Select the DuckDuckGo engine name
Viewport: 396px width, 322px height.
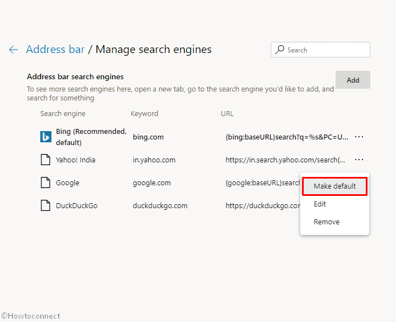point(77,206)
